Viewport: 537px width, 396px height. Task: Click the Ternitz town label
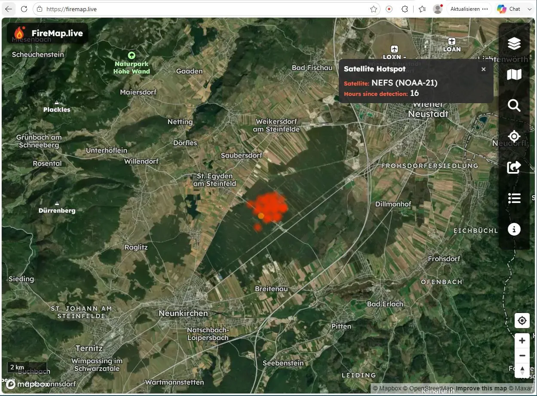[89, 348]
